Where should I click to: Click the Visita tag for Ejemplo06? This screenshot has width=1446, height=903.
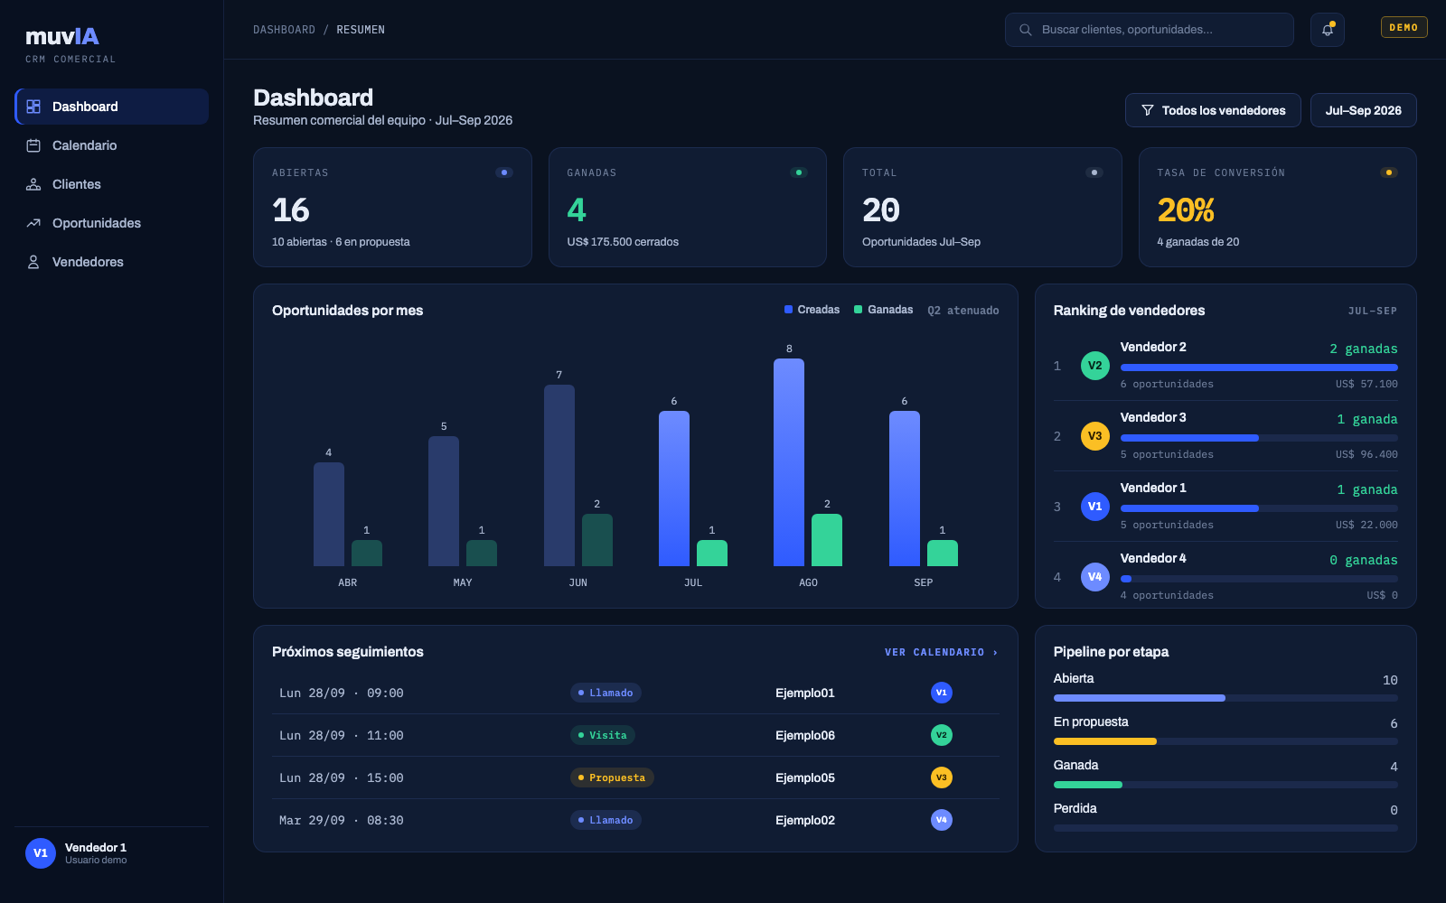click(x=603, y=735)
